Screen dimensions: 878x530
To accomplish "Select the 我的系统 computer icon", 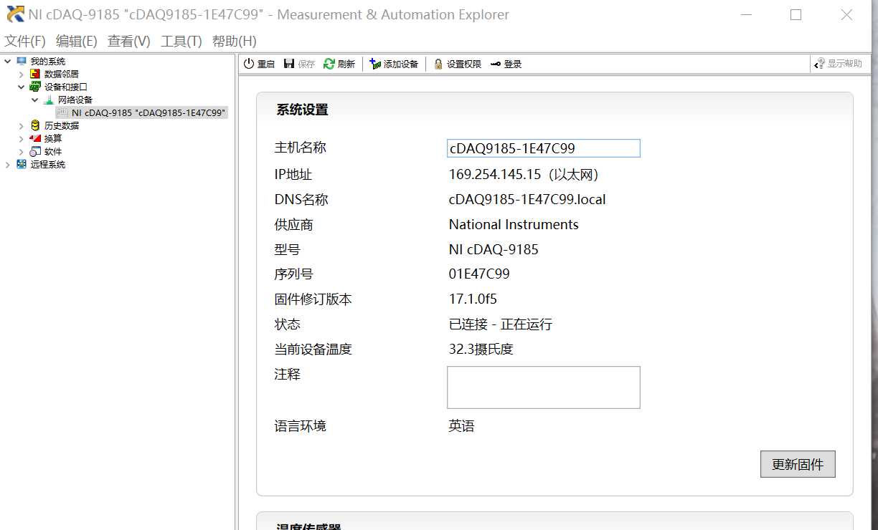I will (22, 61).
